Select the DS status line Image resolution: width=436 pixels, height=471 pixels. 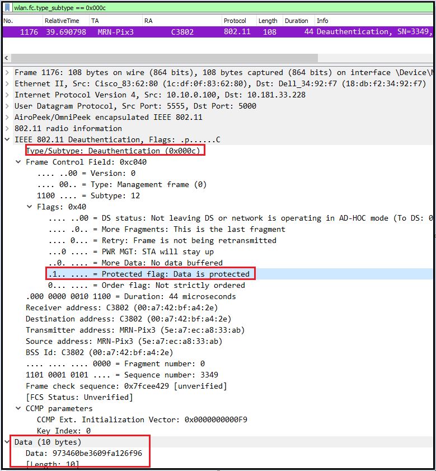click(x=240, y=218)
